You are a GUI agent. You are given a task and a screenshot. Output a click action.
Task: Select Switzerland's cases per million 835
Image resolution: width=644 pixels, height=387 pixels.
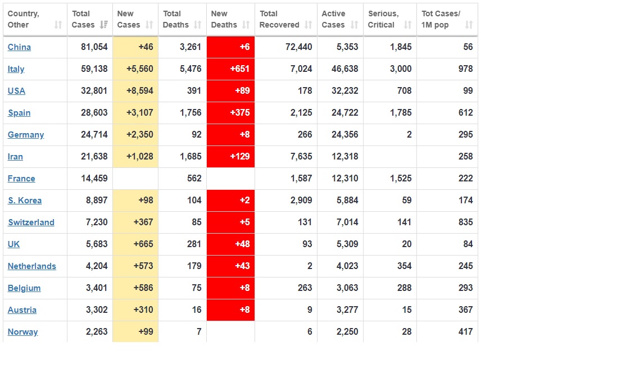(x=466, y=222)
